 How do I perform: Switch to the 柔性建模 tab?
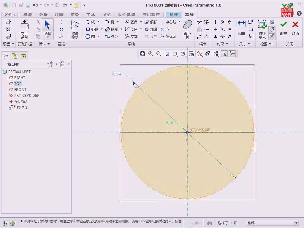(126, 15)
